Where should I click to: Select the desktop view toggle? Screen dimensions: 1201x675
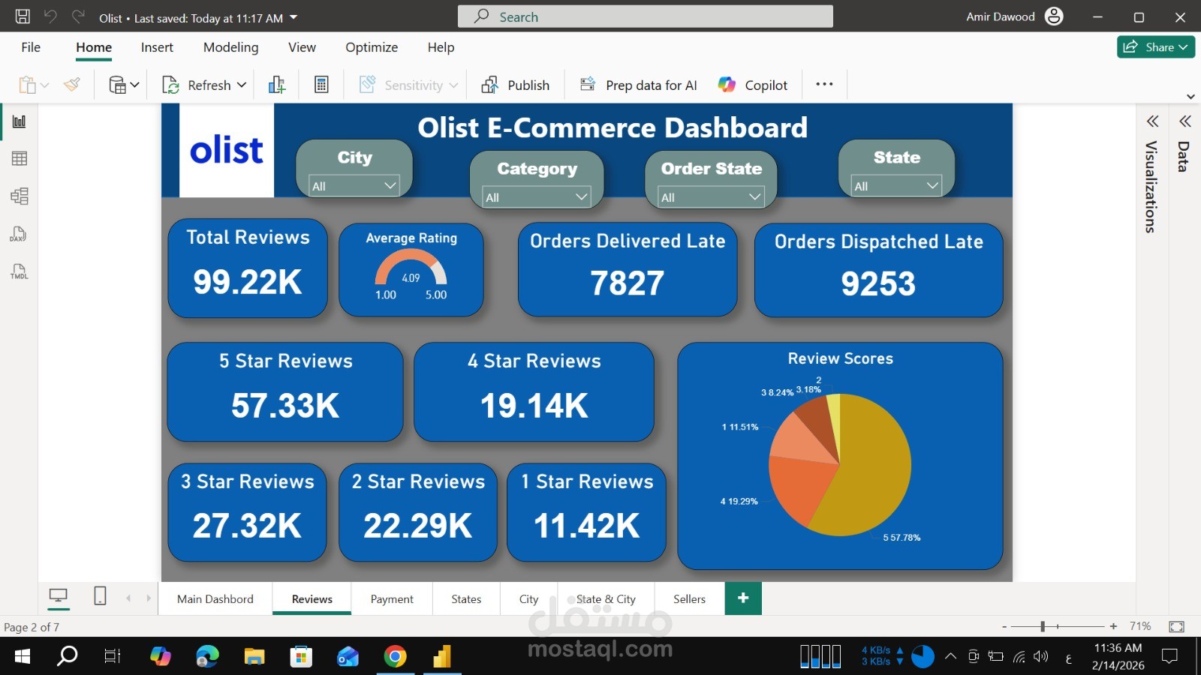click(x=59, y=595)
